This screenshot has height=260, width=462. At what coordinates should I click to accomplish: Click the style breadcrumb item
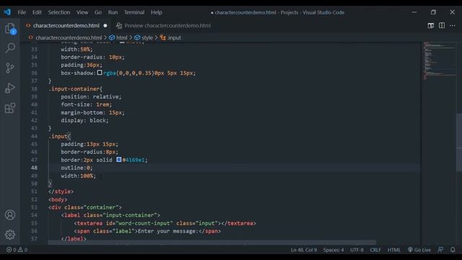pos(144,38)
